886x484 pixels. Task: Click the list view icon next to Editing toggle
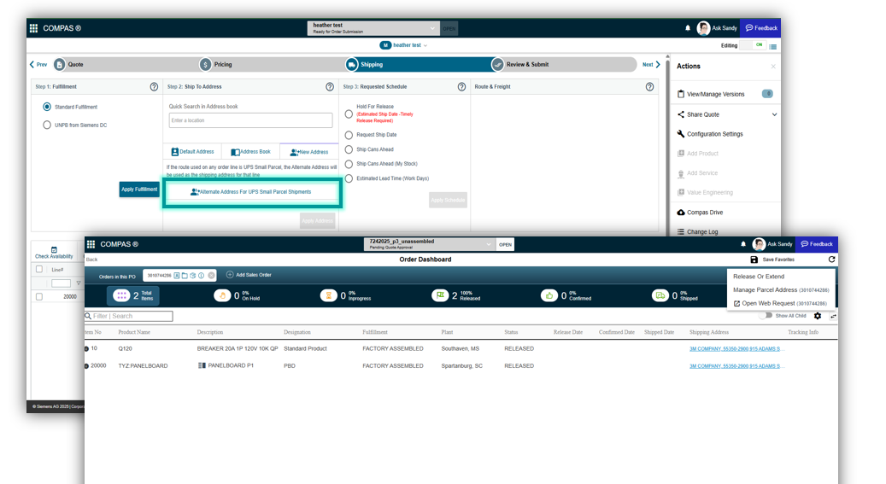tap(772, 46)
